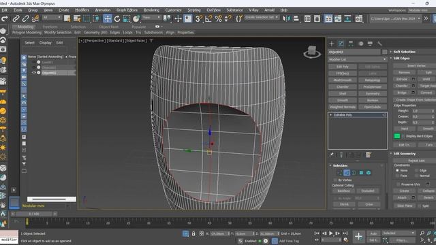Viewport: 436px width, 245px height.
Task: Select the None constraint radio button
Action: (x=397, y=170)
